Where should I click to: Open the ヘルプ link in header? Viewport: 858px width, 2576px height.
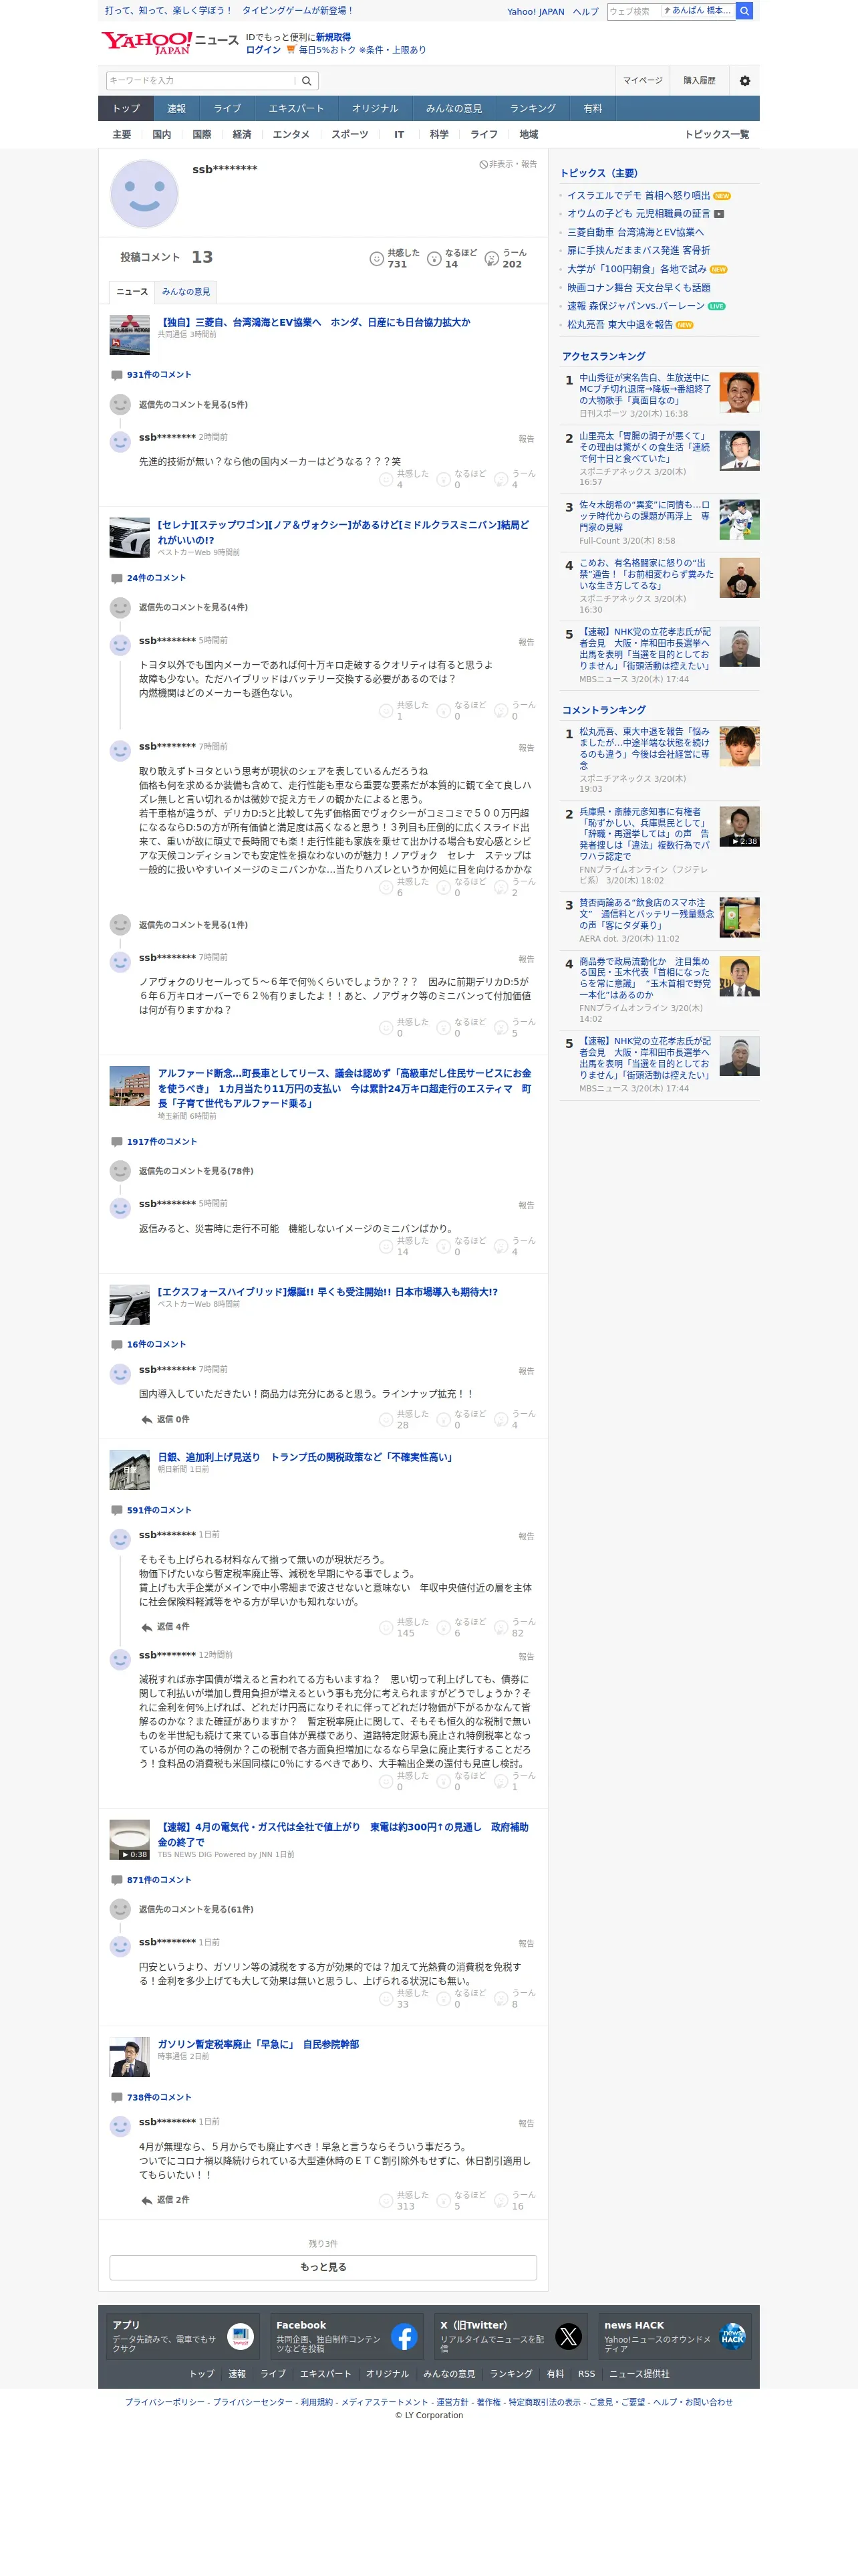coord(585,12)
